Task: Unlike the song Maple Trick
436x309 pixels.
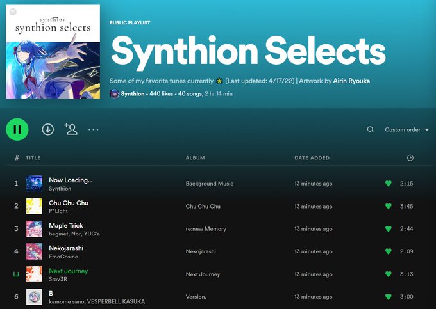Action: [x=389, y=229]
